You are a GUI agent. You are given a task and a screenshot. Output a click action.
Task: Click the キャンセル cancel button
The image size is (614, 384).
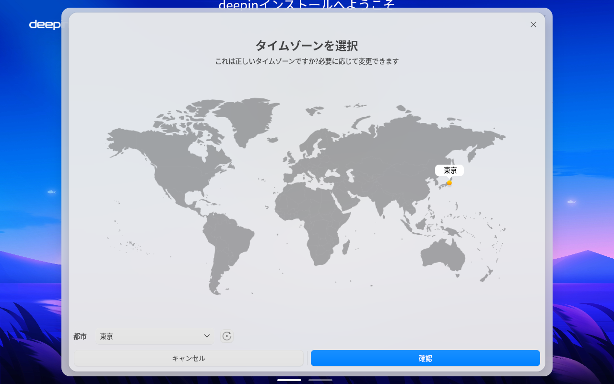189,358
